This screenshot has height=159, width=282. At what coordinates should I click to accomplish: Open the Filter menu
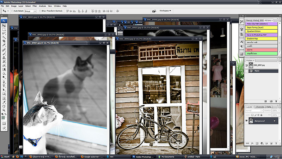tap(35, 6)
